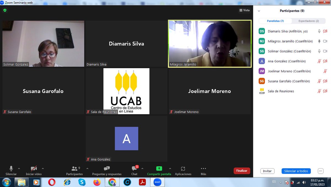Click the Zoom app in the taskbar
Viewport: 331px width, 187px height.
[157, 182]
